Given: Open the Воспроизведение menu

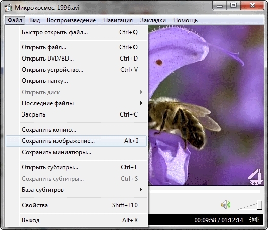Looking at the screenshot, I should (x=71, y=20).
